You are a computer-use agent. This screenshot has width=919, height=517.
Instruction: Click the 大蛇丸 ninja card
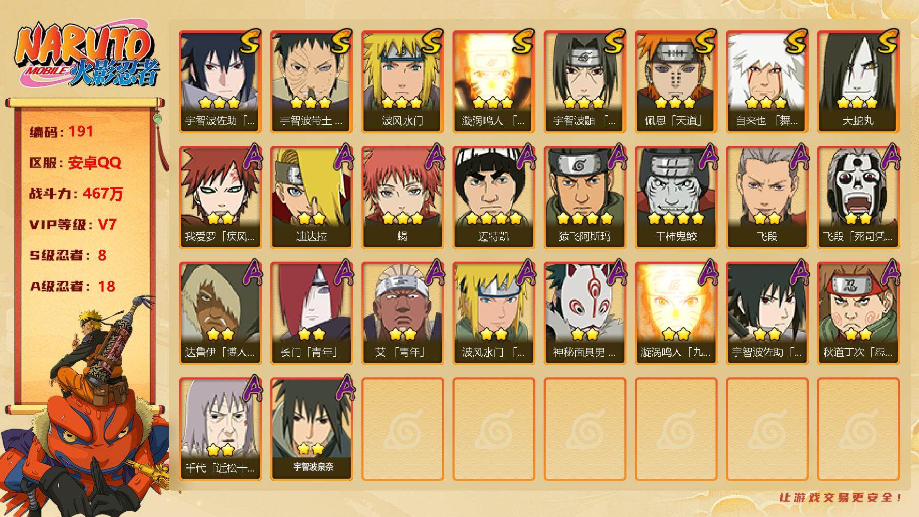858,82
